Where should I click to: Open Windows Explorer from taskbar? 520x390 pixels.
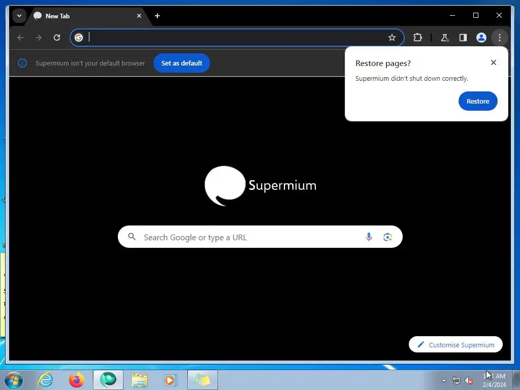(x=140, y=380)
